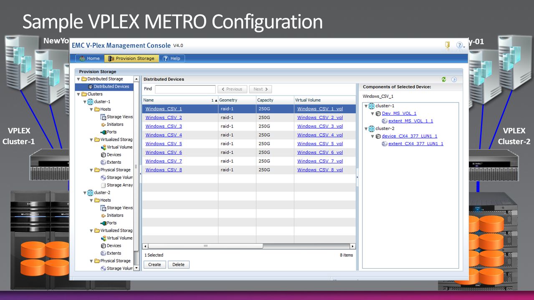Open the Windows_CSV_2 device link

point(164,117)
